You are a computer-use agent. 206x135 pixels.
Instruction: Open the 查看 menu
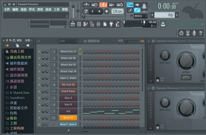point(40,9)
